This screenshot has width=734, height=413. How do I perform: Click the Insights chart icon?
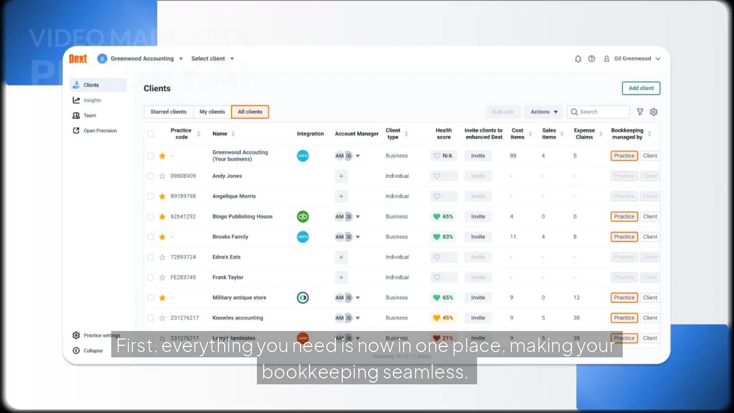(76, 100)
